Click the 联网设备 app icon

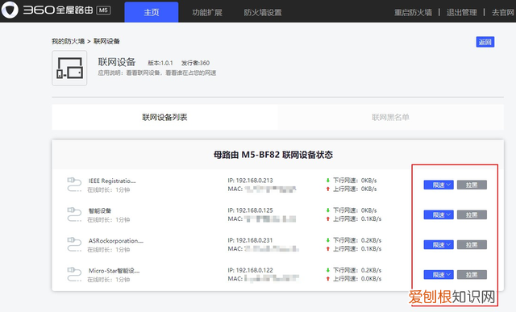[69, 68]
